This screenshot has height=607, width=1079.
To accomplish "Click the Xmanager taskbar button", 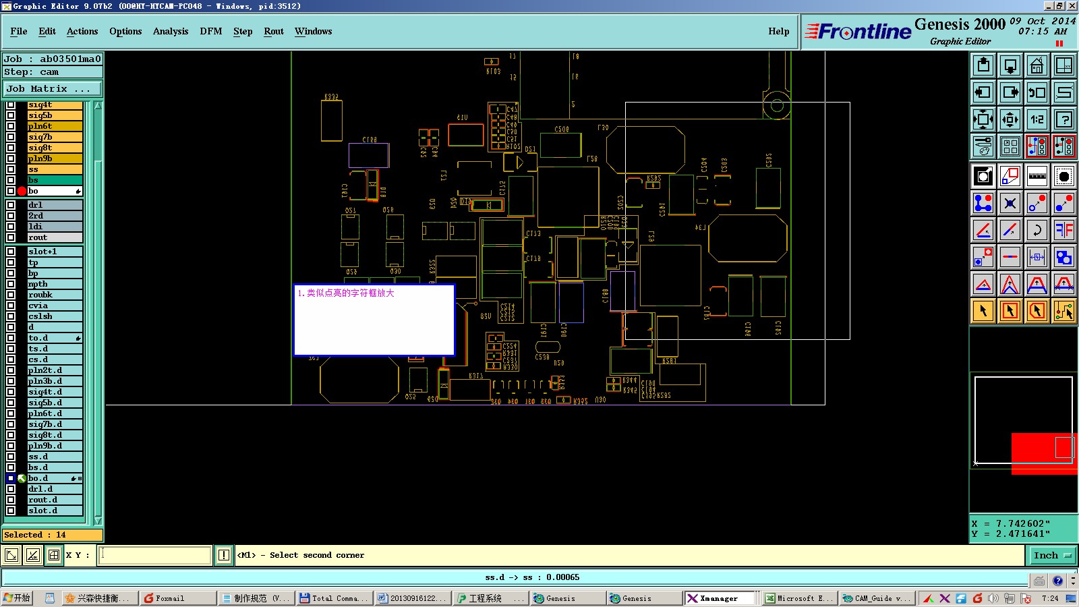I will (722, 598).
